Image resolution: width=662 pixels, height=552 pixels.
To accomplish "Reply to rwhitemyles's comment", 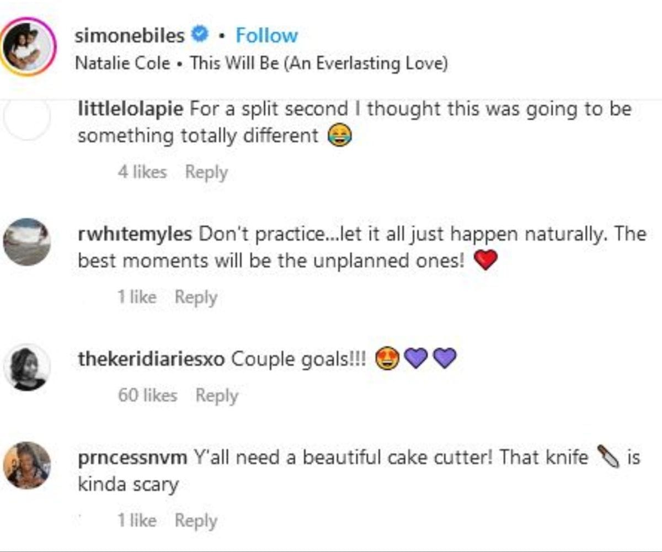I will coord(197,297).
